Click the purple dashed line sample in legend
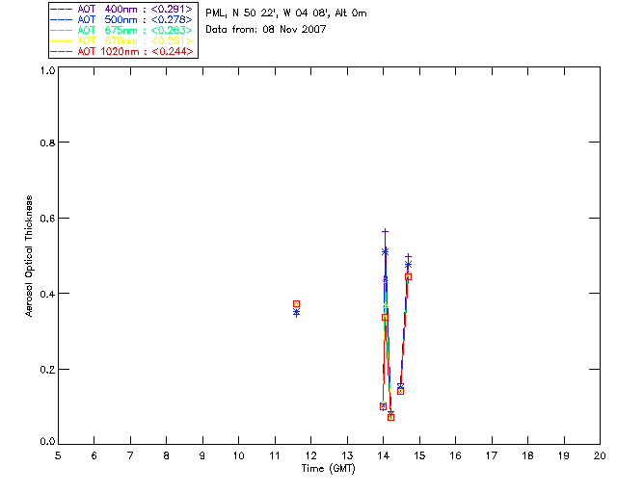Viewport: 617px width, 493px height. tap(62, 9)
